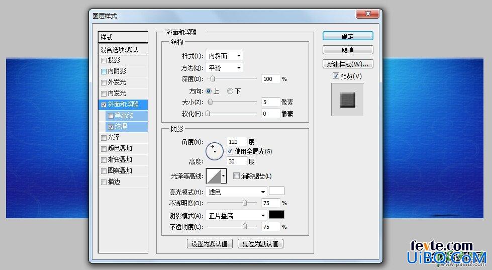
Task: Enable 消除锯齿(L) checkbox
Action: pyautogui.click(x=236, y=176)
